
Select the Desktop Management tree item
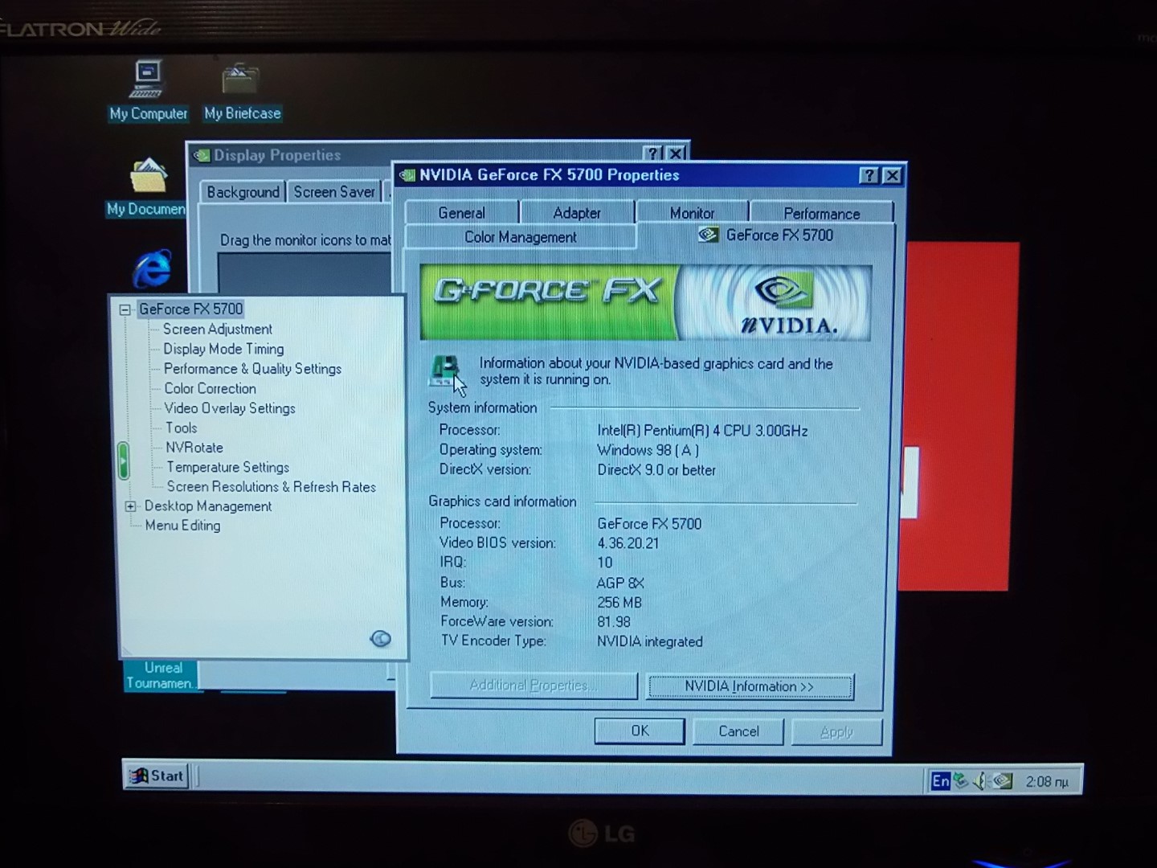click(208, 506)
